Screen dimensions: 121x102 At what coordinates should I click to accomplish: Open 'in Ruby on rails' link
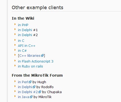pos(30,66)
